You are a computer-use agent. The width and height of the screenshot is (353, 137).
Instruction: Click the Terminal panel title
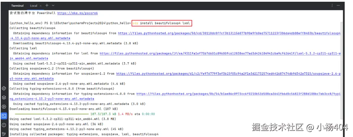[x=17, y=6]
